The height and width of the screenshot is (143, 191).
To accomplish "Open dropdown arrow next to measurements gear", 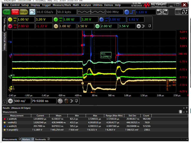I will tap(184, 112).
